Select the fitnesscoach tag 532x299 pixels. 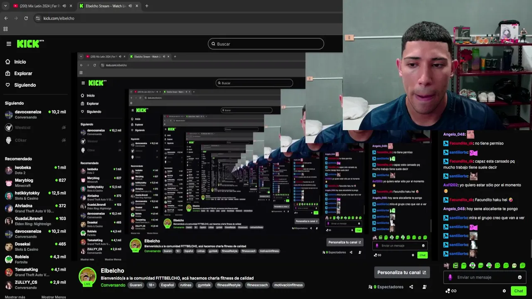(257, 285)
